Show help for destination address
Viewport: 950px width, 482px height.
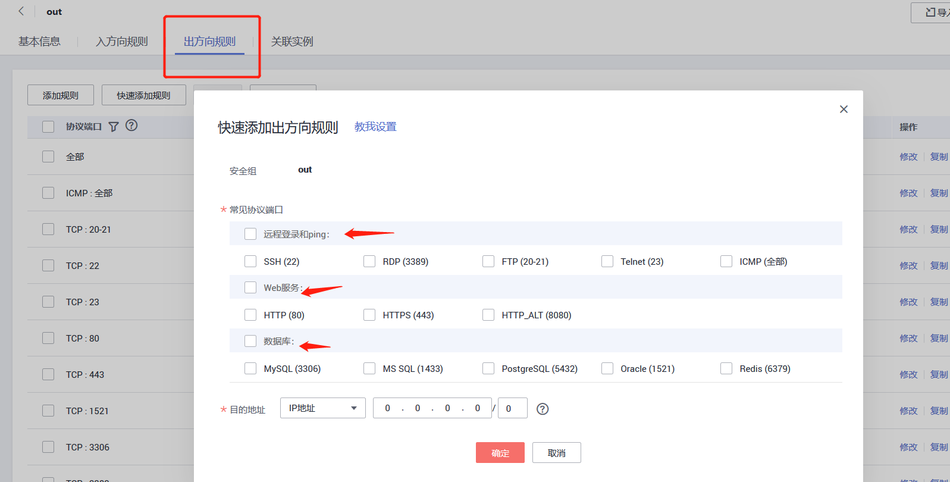click(543, 409)
